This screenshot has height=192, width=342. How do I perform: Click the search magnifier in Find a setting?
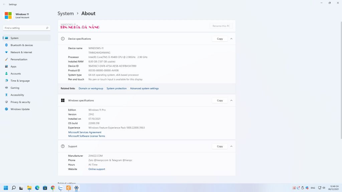(x=47, y=28)
